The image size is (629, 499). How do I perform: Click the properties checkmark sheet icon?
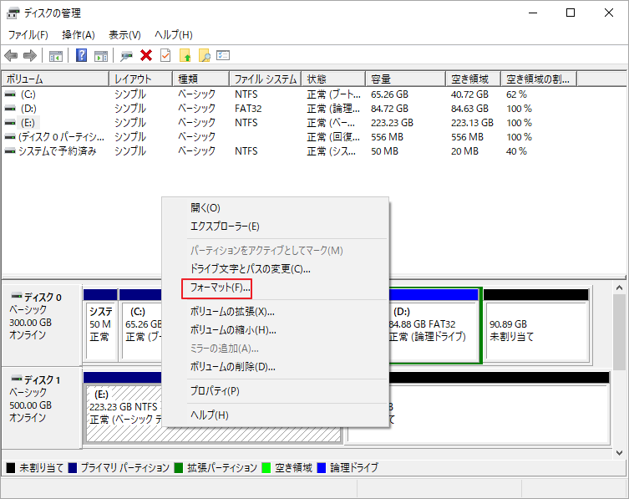pos(165,55)
